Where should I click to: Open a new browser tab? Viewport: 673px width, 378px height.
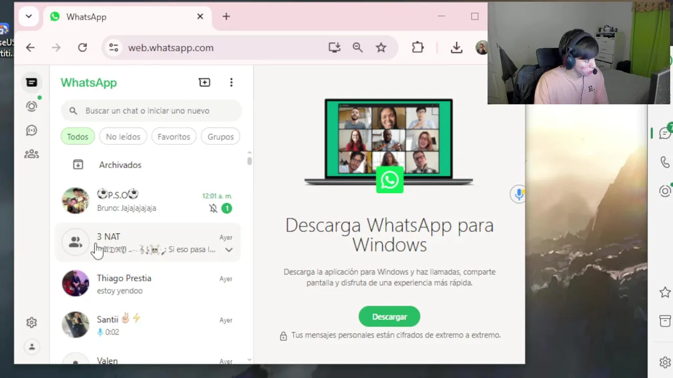point(226,17)
